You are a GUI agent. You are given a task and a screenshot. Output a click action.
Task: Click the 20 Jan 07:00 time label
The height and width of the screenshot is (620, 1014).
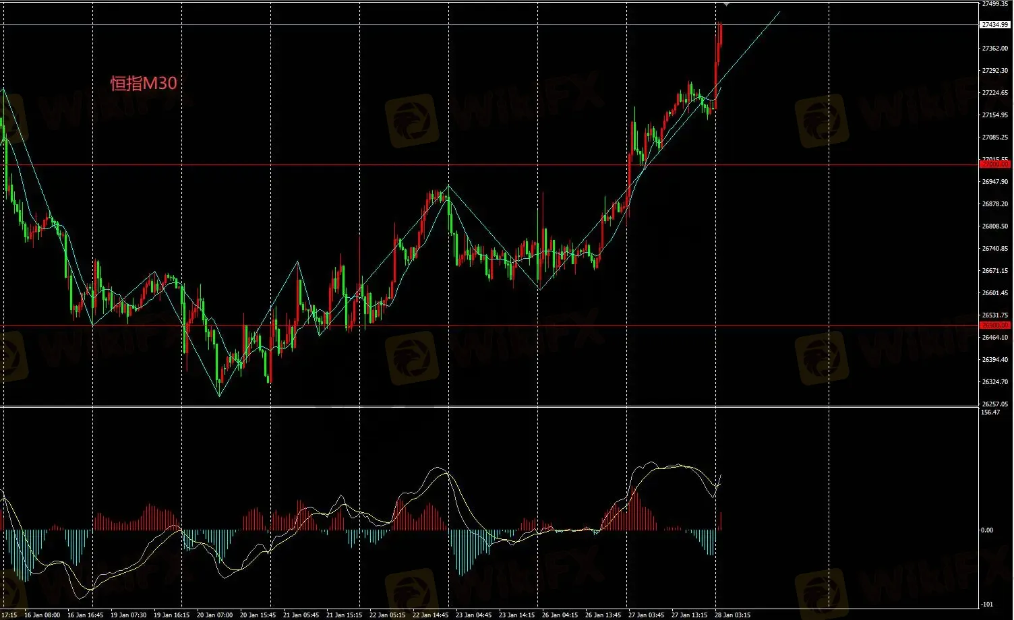point(214,615)
